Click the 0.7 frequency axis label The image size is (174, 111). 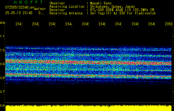(2, 92)
